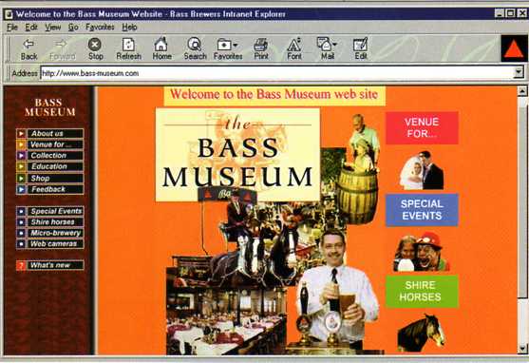Open the About us sidebar link

tap(49, 133)
